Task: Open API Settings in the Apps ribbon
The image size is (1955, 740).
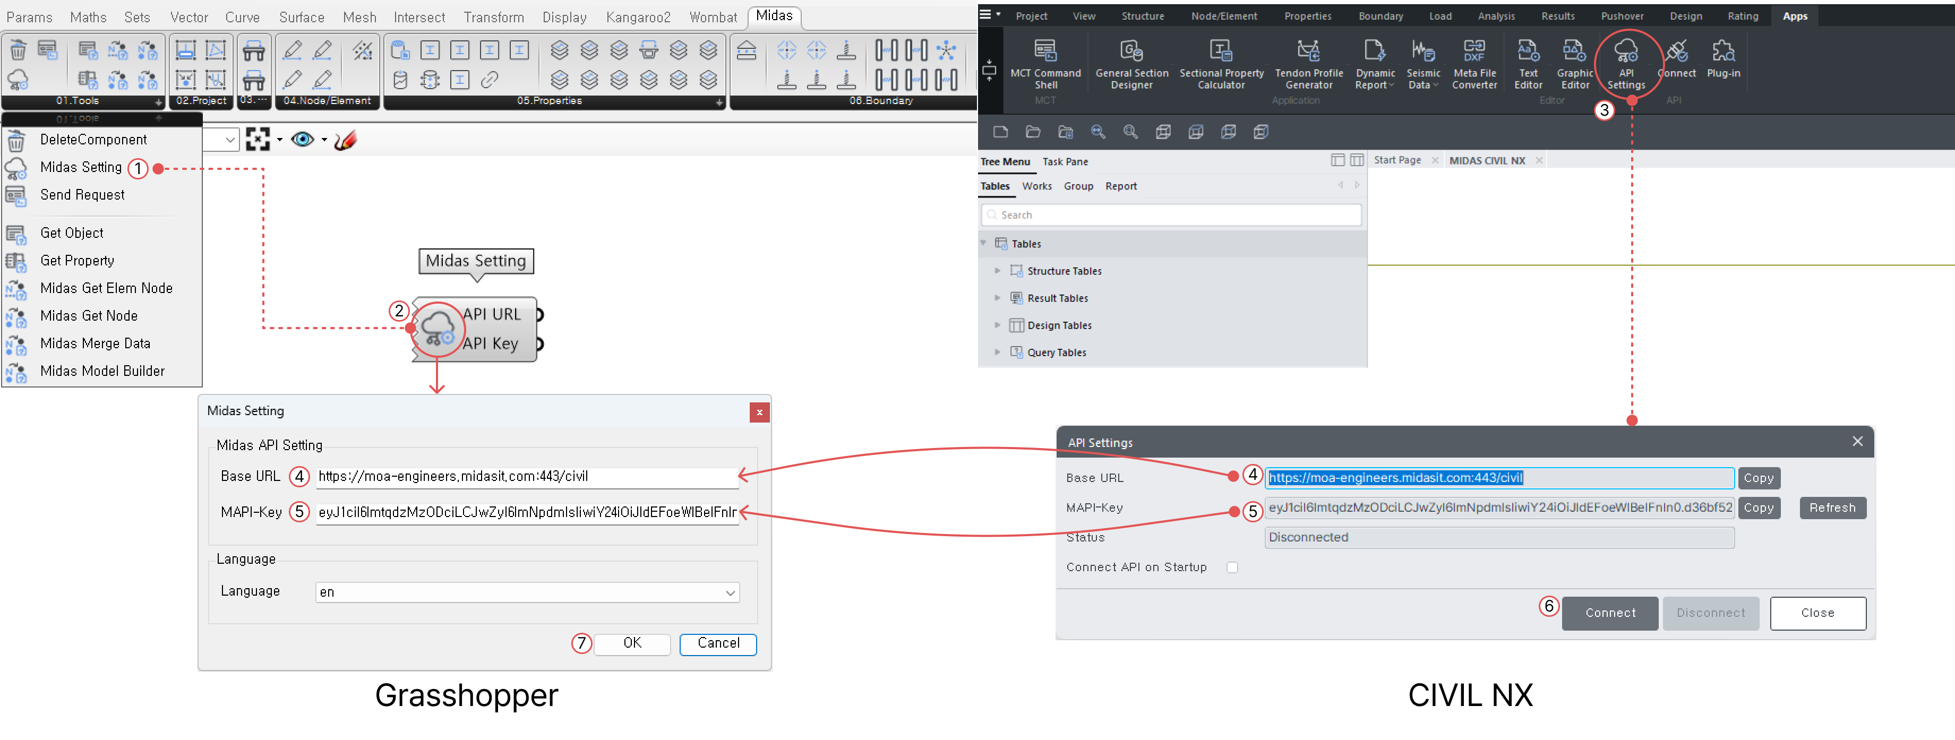Action: click(x=1626, y=65)
